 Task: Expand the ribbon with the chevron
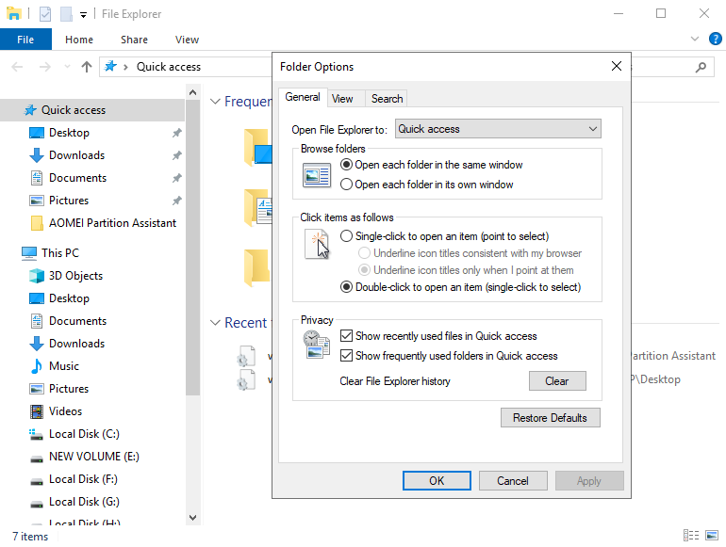(x=695, y=39)
